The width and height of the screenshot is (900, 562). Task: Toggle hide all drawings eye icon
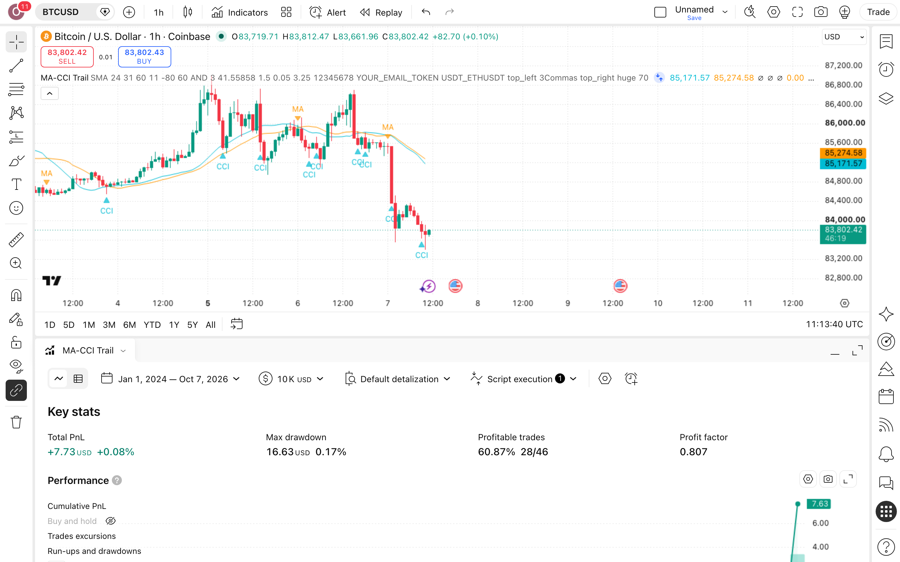[16, 367]
